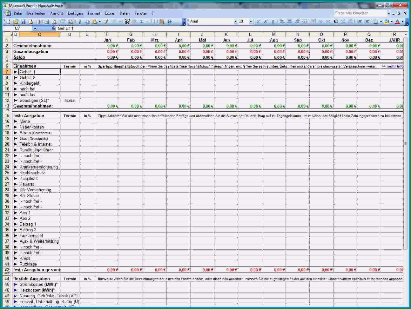
Task: Cut selection with the scissors icon
Action: [x=80, y=22]
